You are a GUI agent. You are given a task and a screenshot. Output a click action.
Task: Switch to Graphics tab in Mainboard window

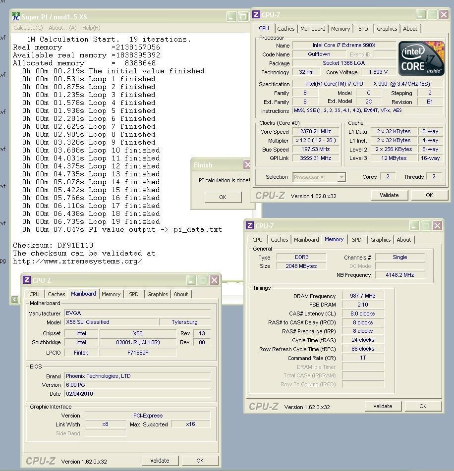pyautogui.click(x=157, y=294)
